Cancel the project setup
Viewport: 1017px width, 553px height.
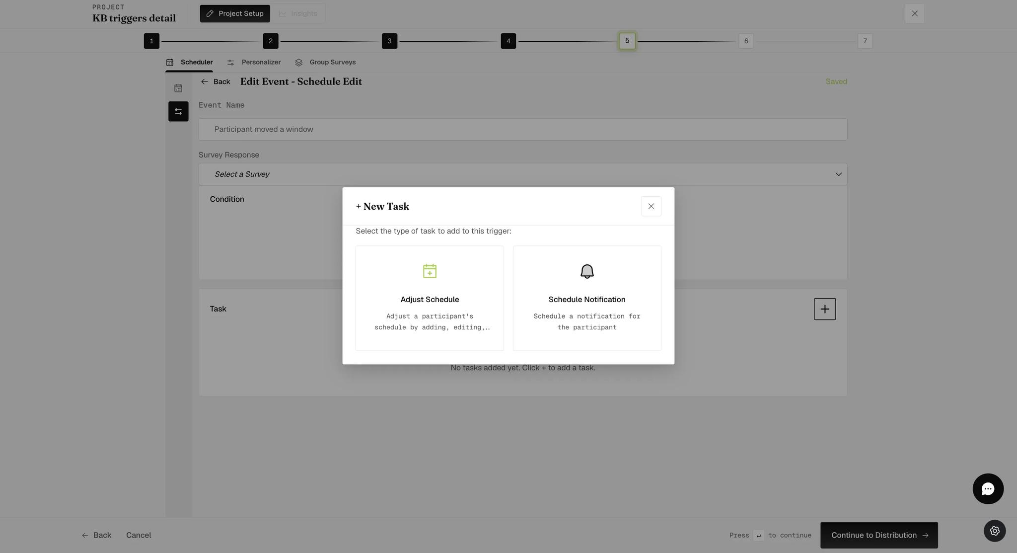[139, 535]
